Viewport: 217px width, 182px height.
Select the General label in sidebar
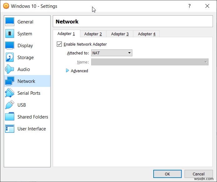point(25,22)
